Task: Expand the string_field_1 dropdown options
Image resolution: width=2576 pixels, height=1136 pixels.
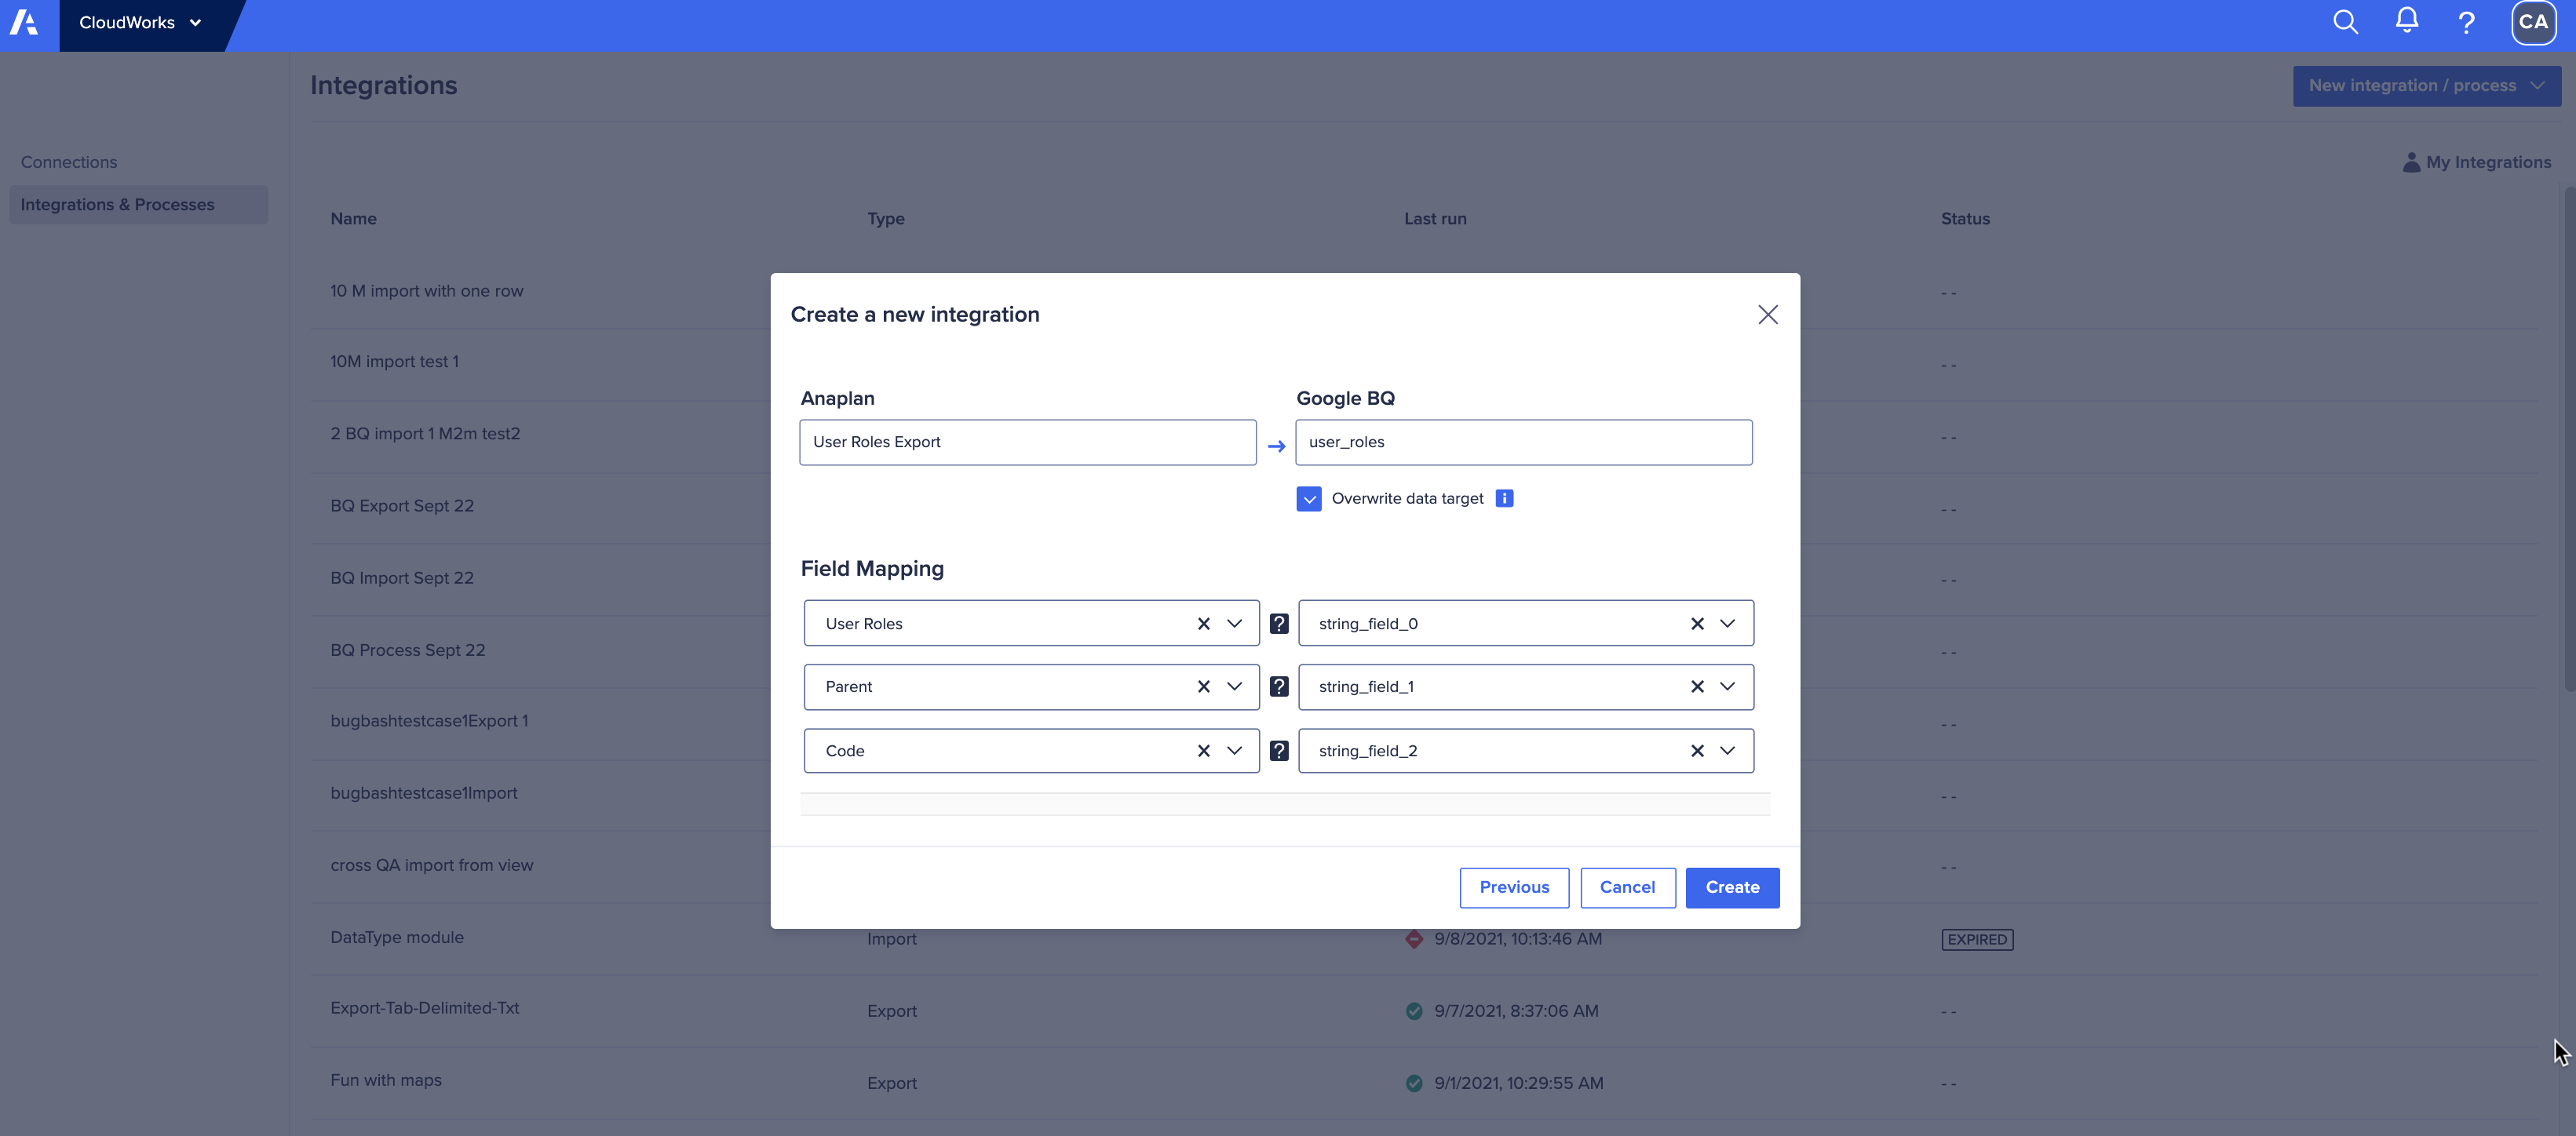Action: [x=1725, y=686]
